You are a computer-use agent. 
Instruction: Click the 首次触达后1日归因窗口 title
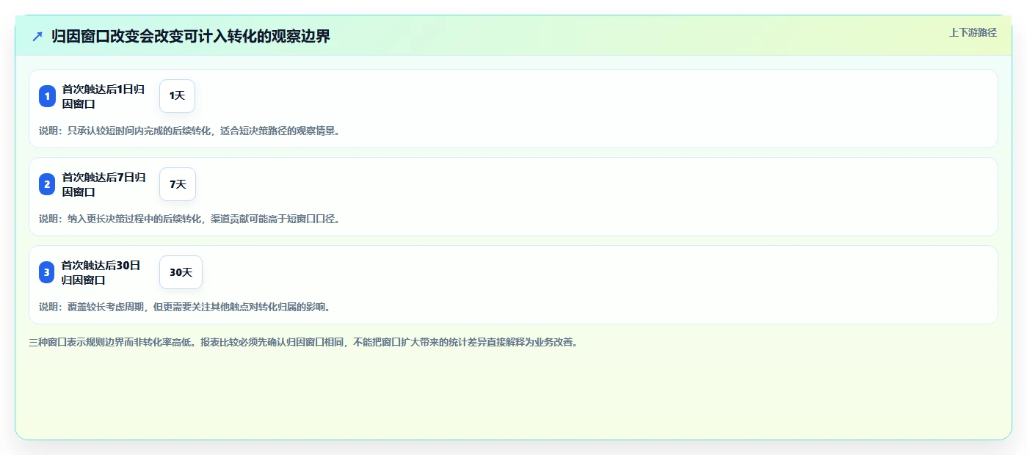(x=104, y=96)
